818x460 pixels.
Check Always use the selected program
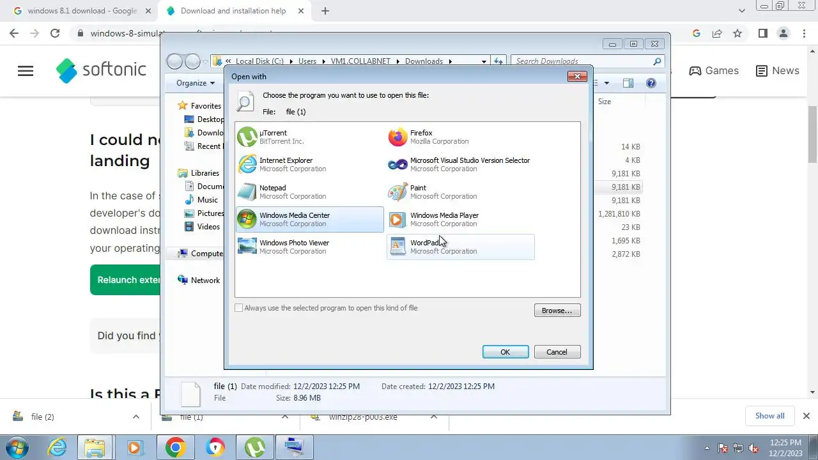click(x=239, y=308)
